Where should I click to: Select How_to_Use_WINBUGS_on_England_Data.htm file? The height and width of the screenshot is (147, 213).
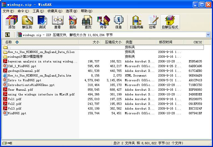[x=39, y=75]
